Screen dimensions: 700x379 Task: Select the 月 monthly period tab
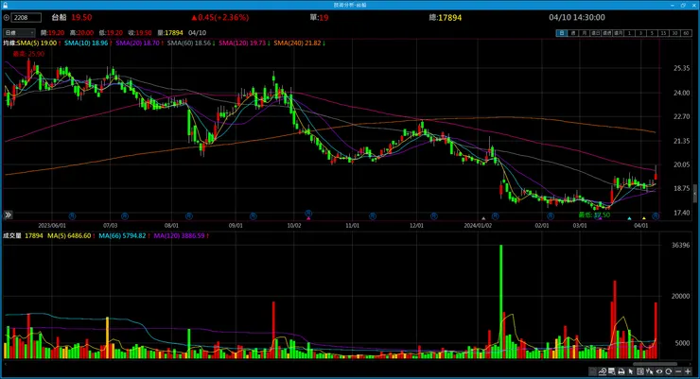584,33
